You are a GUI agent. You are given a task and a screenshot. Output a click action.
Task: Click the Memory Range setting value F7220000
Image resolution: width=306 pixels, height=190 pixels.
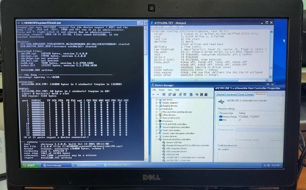tap(249, 117)
